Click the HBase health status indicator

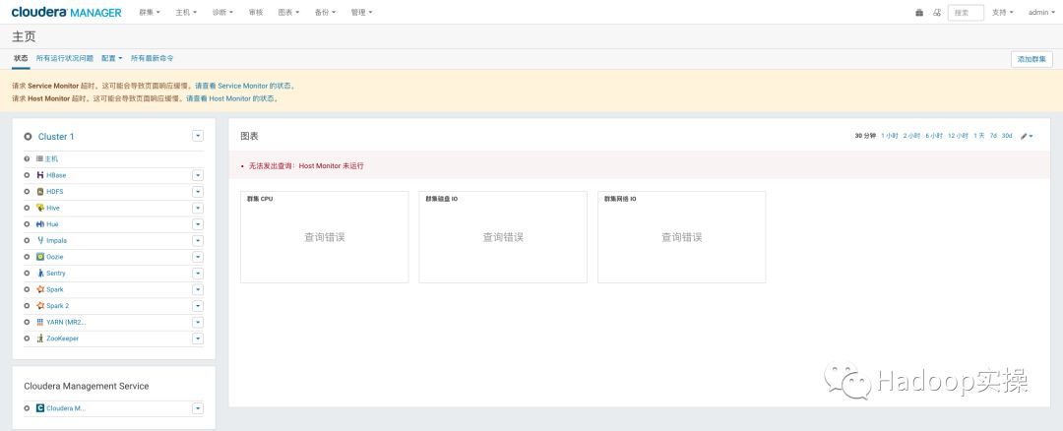(x=27, y=175)
